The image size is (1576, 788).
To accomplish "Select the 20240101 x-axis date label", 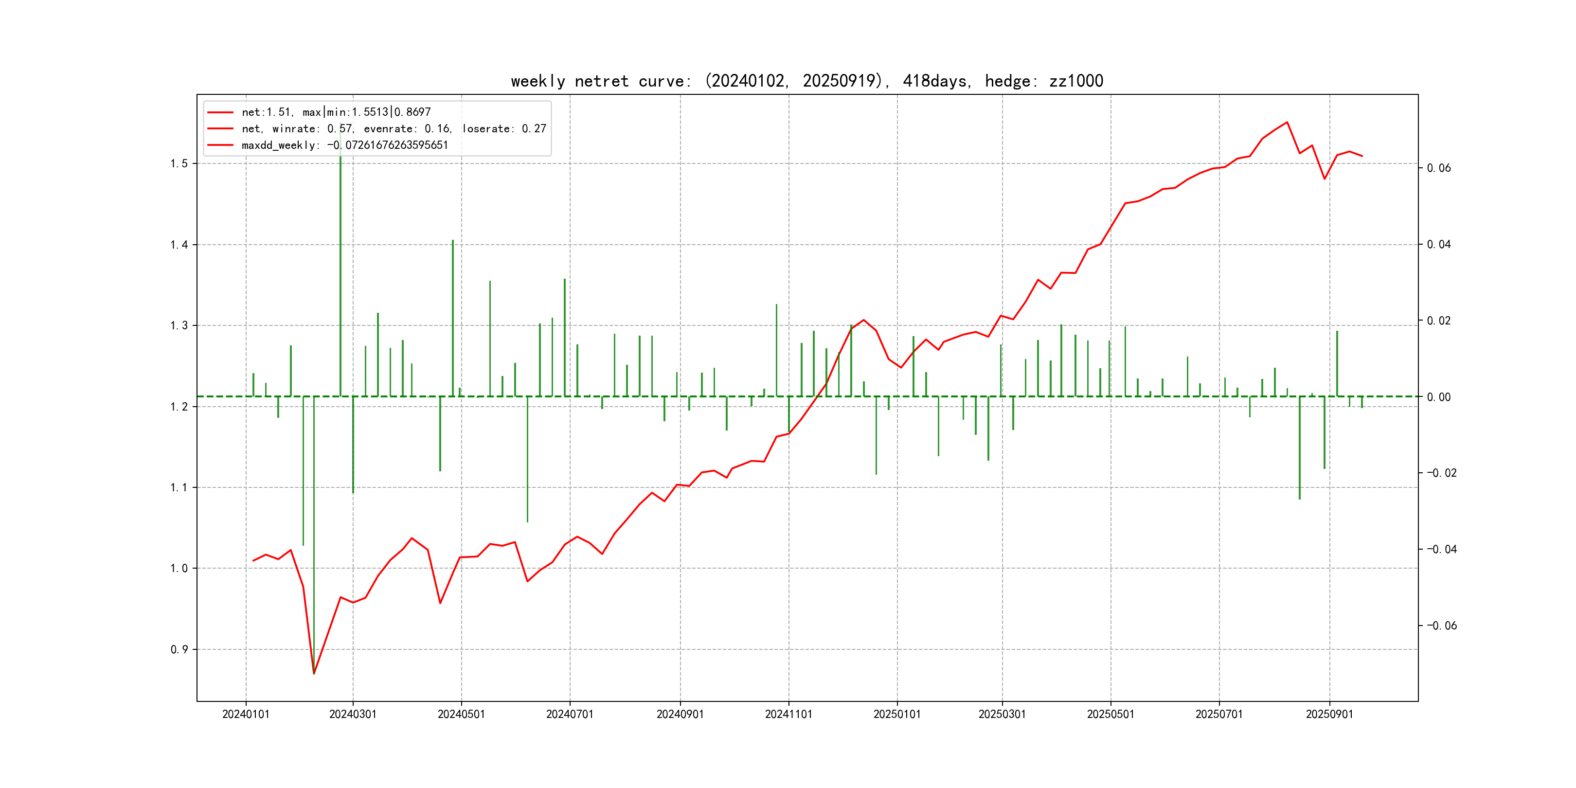I will pos(246,714).
